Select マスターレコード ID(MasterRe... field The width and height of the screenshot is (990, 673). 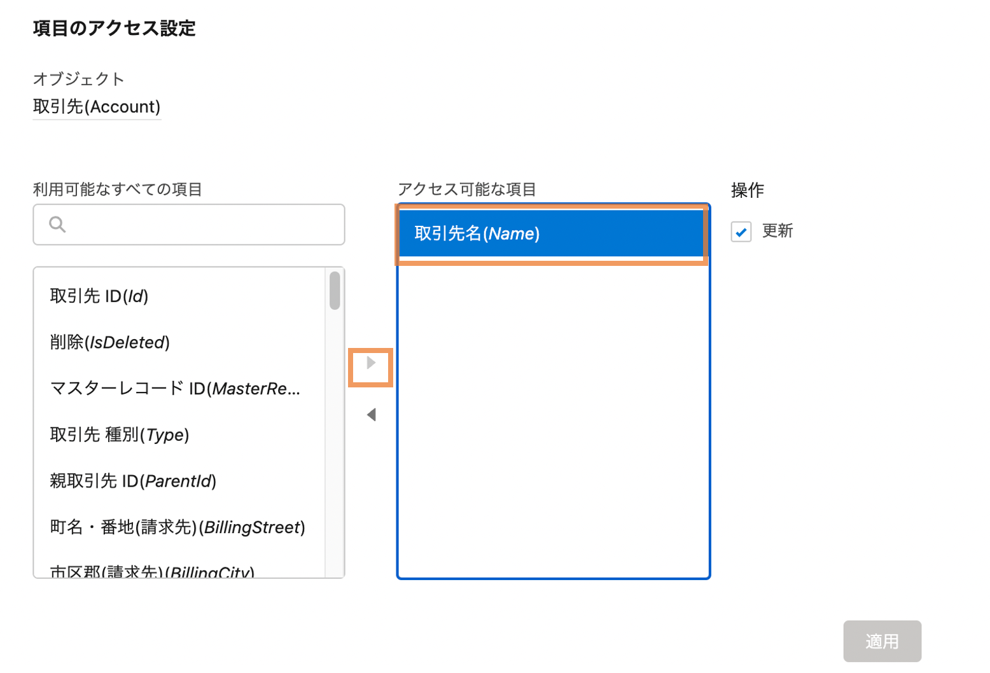[179, 389]
